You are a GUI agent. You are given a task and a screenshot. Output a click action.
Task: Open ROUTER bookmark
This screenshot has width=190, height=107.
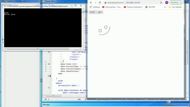pos(150,7)
